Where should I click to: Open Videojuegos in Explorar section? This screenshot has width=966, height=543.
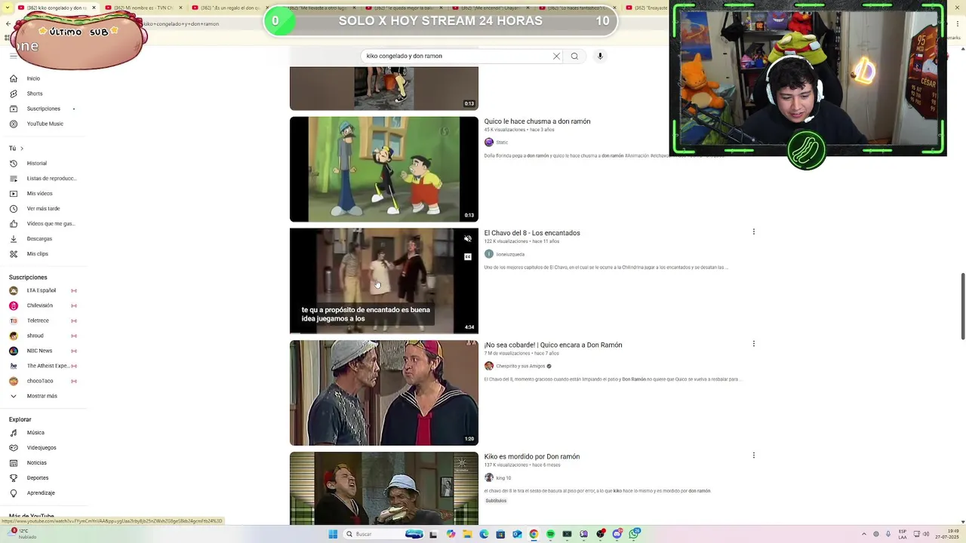coord(42,447)
